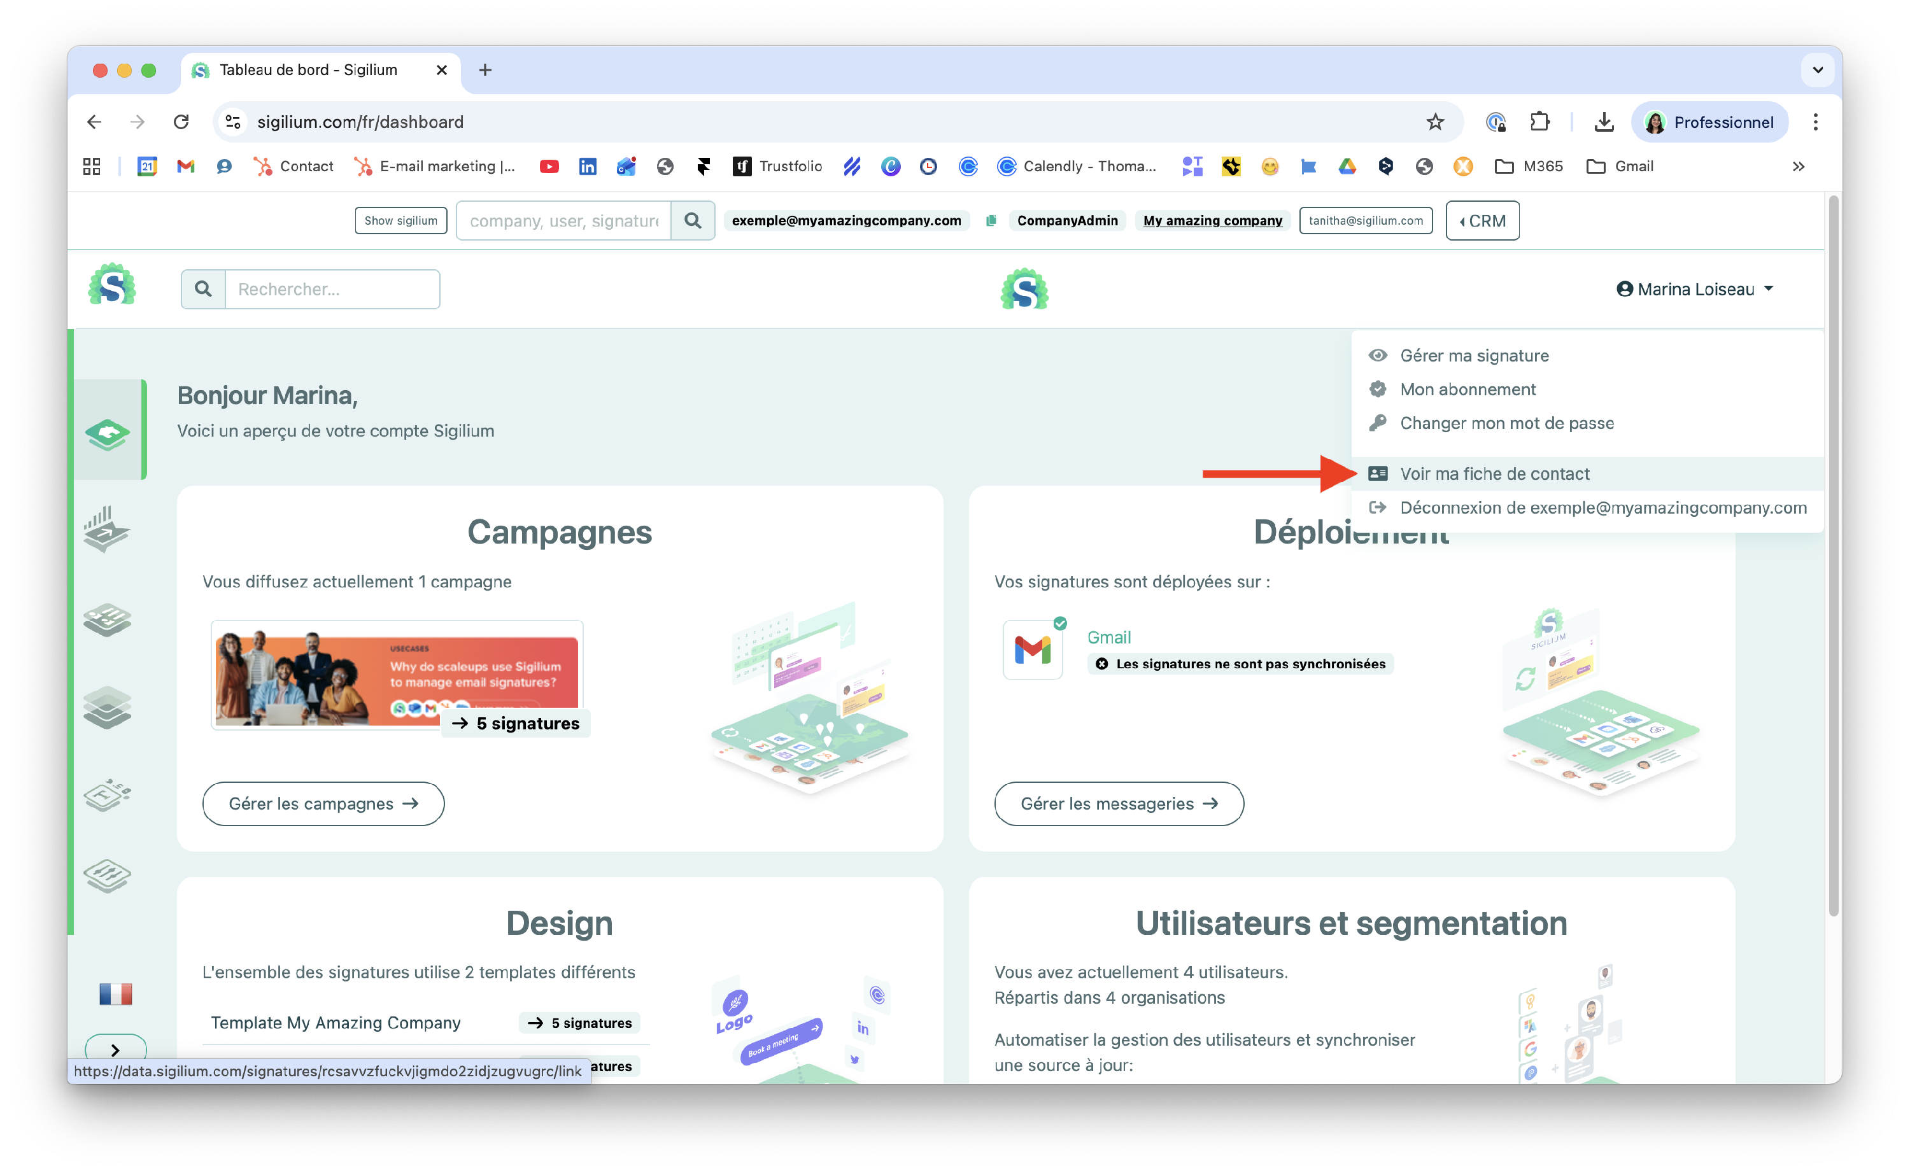Click the admin search magnifier button
The image size is (1910, 1173).
point(693,221)
